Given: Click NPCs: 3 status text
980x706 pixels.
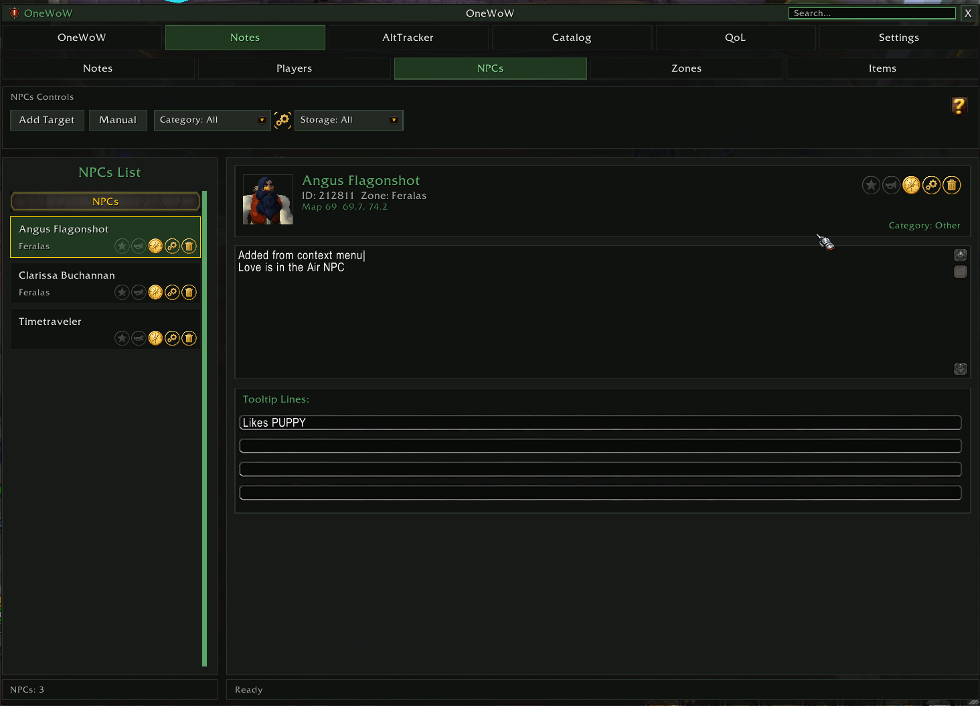Looking at the screenshot, I should [27, 690].
